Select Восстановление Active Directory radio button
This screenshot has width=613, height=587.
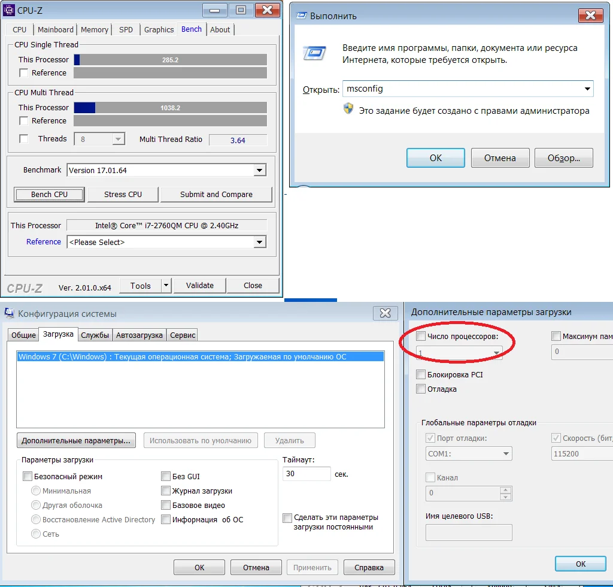pyautogui.click(x=35, y=519)
